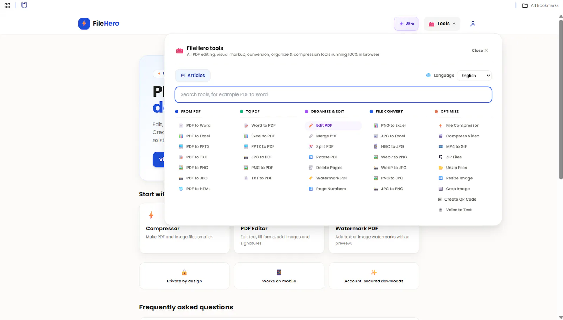Click the Compress Video icon

click(x=441, y=136)
